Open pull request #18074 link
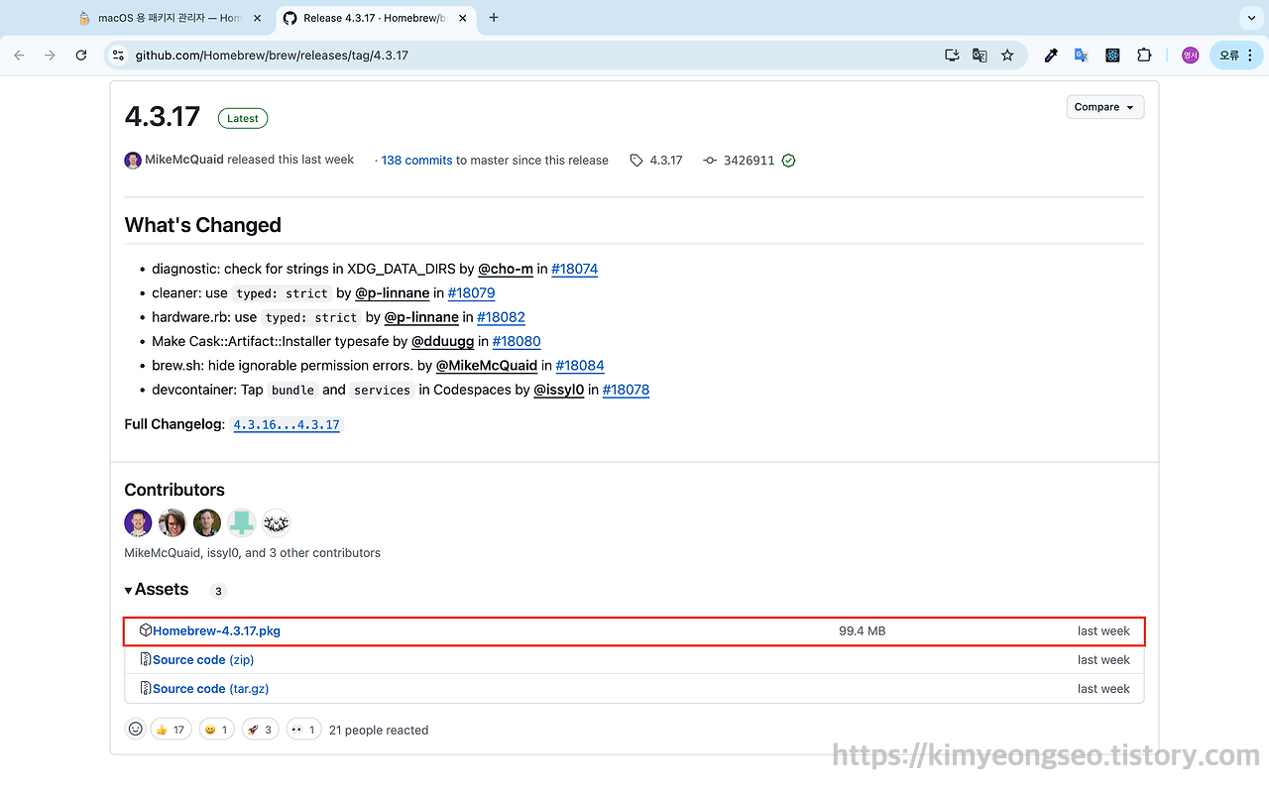1269x793 pixels. point(575,269)
